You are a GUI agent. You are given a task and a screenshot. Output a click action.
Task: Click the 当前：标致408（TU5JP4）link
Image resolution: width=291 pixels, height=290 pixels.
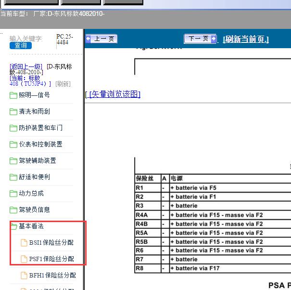pyautogui.click(x=30, y=80)
